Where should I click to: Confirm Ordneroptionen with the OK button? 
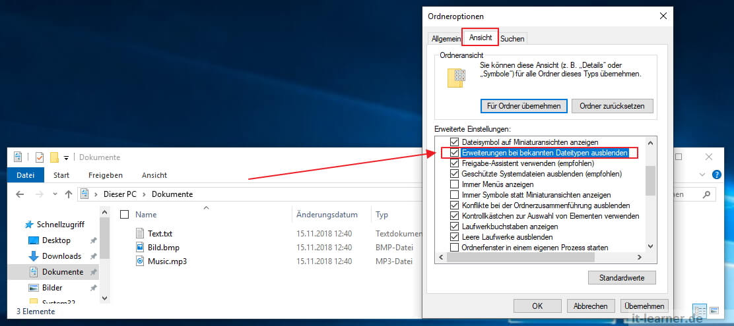[537, 306]
